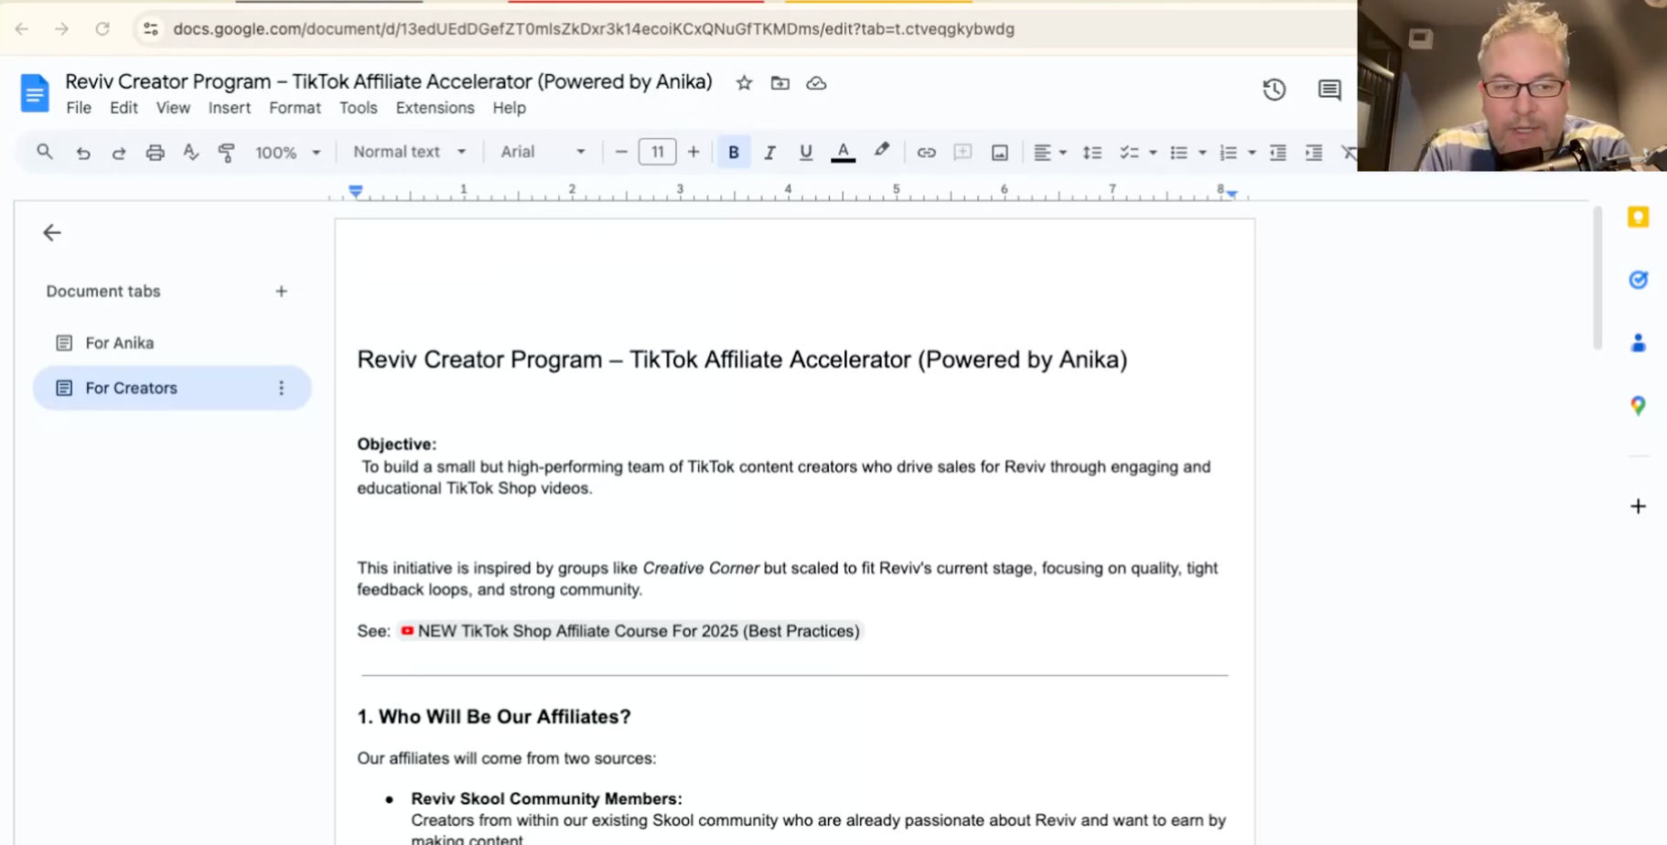Screen dimensions: 1667x845
Task: Open the Insert menu
Action: 229,108
